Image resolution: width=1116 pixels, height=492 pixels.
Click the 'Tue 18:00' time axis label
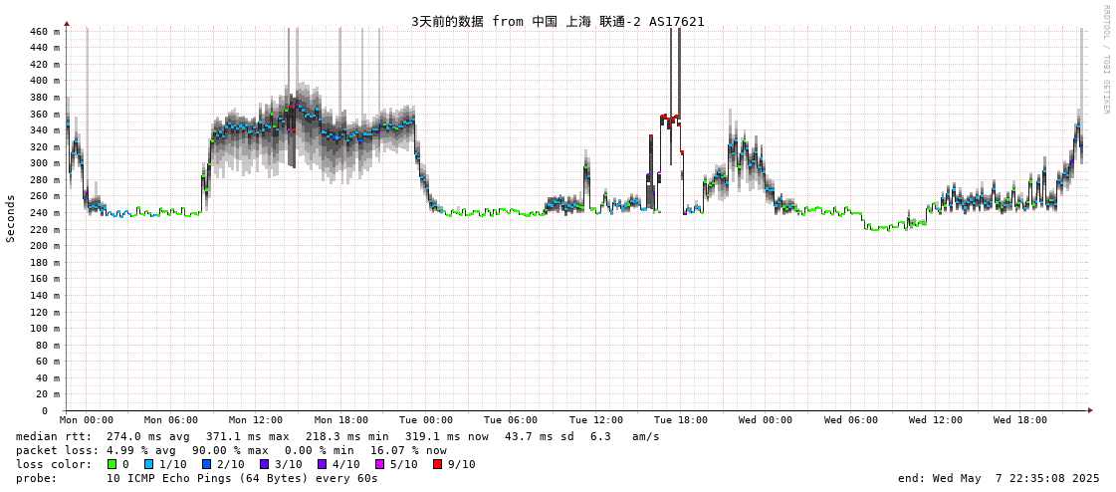(x=681, y=420)
